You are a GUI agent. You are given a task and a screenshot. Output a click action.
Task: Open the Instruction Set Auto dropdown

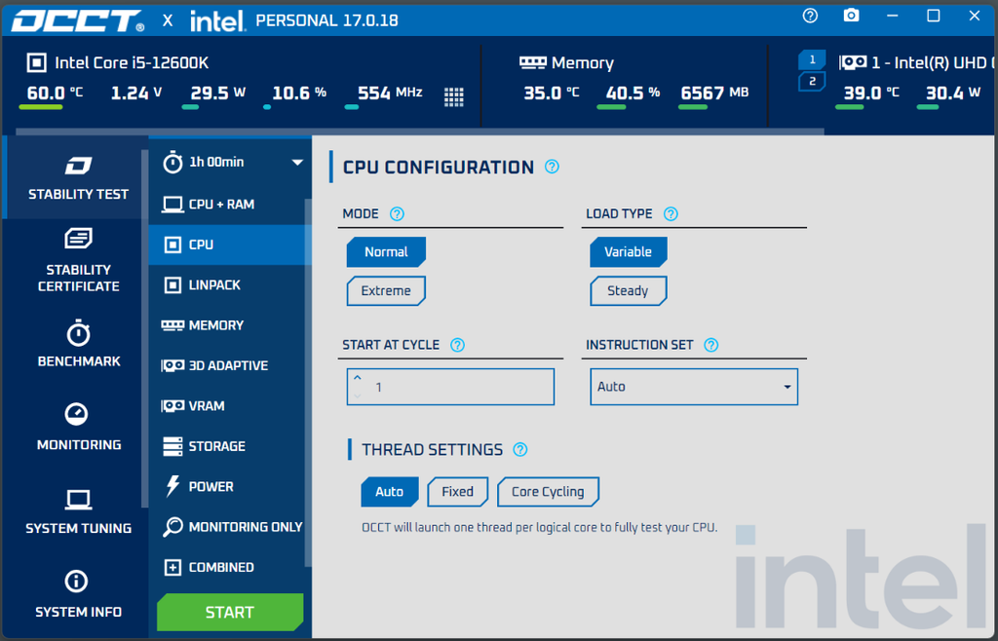pyautogui.click(x=694, y=387)
